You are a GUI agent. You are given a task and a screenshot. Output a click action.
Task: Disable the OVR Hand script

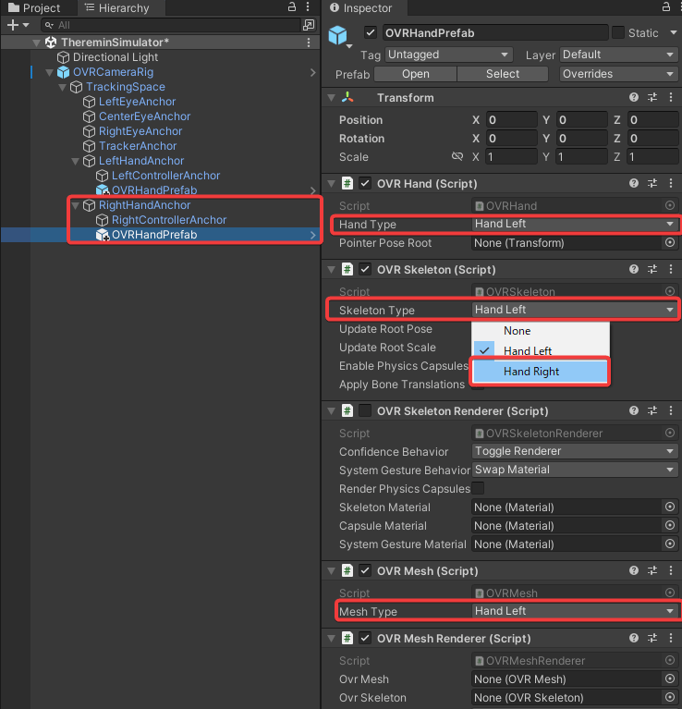[365, 183]
